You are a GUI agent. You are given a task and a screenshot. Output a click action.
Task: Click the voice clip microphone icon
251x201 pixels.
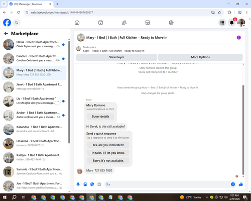tap(78, 184)
